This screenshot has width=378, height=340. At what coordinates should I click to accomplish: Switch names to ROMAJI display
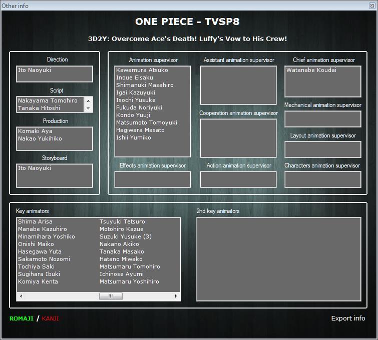point(22,318)
